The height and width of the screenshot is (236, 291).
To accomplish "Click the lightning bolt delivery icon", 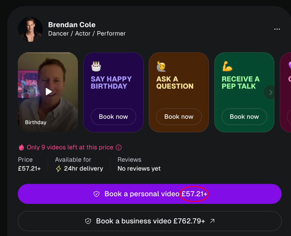I will pyautogui.click(x=59, y=168).
